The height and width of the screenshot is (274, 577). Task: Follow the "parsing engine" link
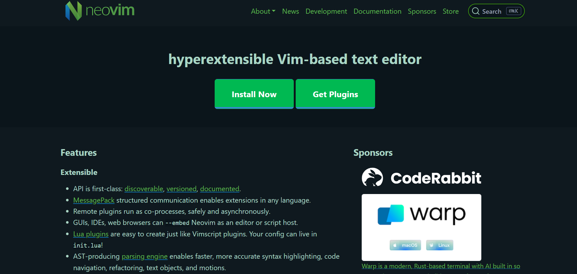click(144, 256)
